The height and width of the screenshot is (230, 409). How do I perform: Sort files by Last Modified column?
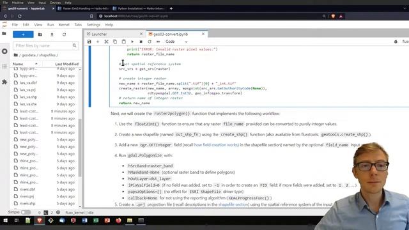[x=66, y=64]
